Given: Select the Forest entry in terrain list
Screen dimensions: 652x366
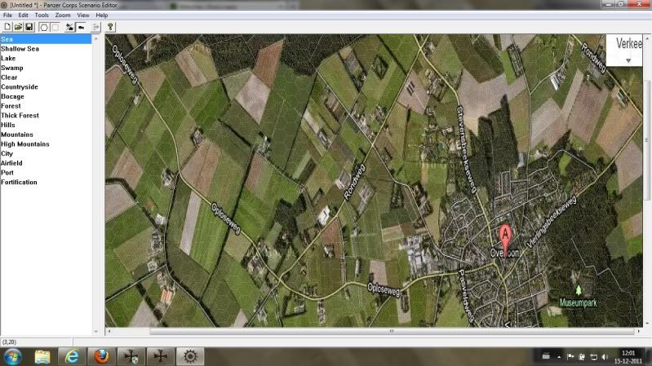Looking at the screenshot, I should pos(11,106).
